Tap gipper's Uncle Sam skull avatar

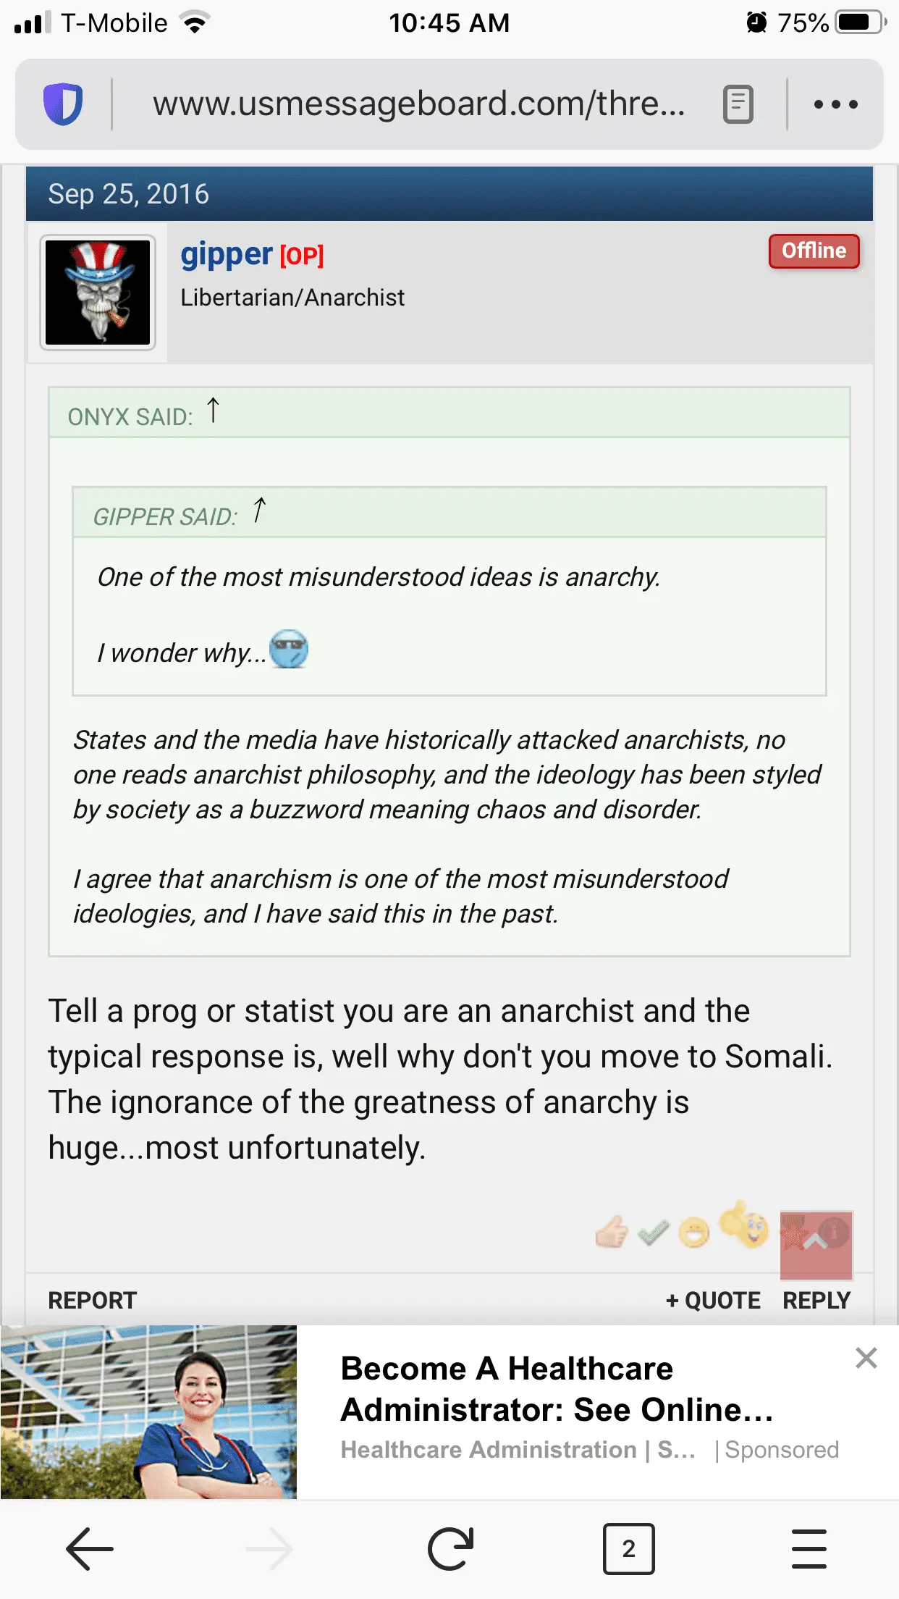(98, 293)
